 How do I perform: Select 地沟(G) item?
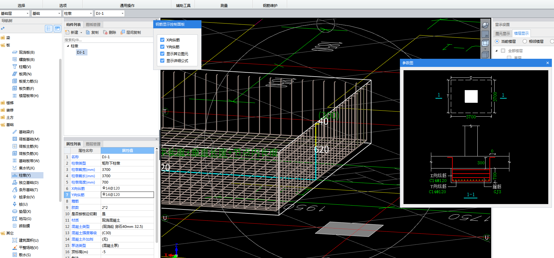click(x=22, y=219)
